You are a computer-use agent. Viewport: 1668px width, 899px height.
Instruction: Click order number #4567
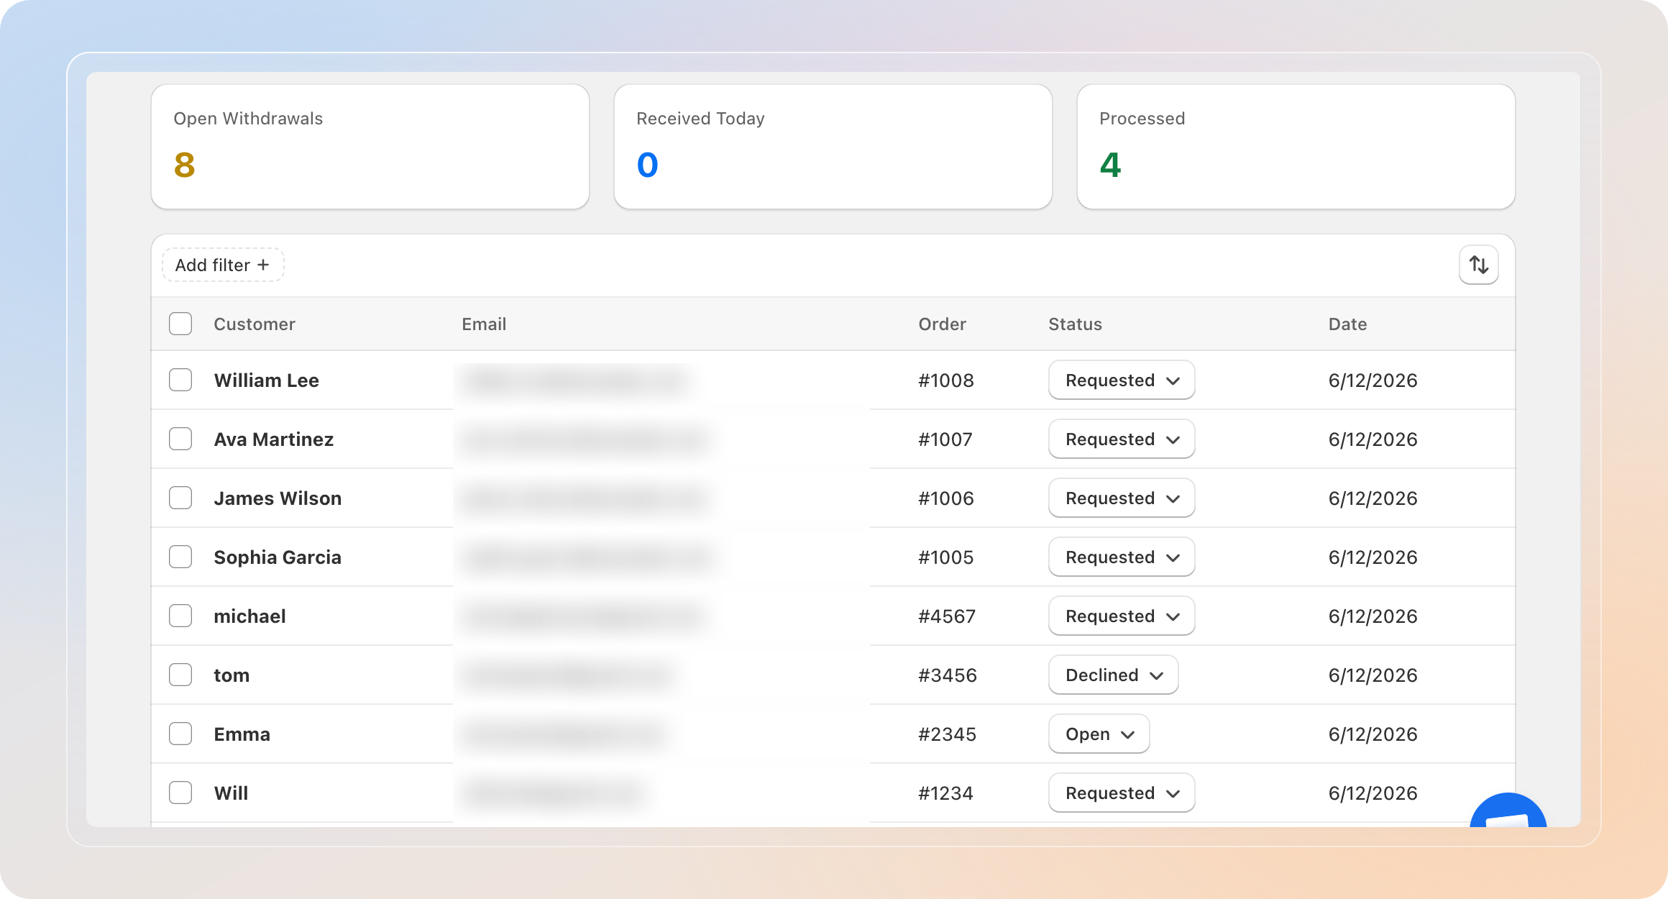(x=946, y=616)
